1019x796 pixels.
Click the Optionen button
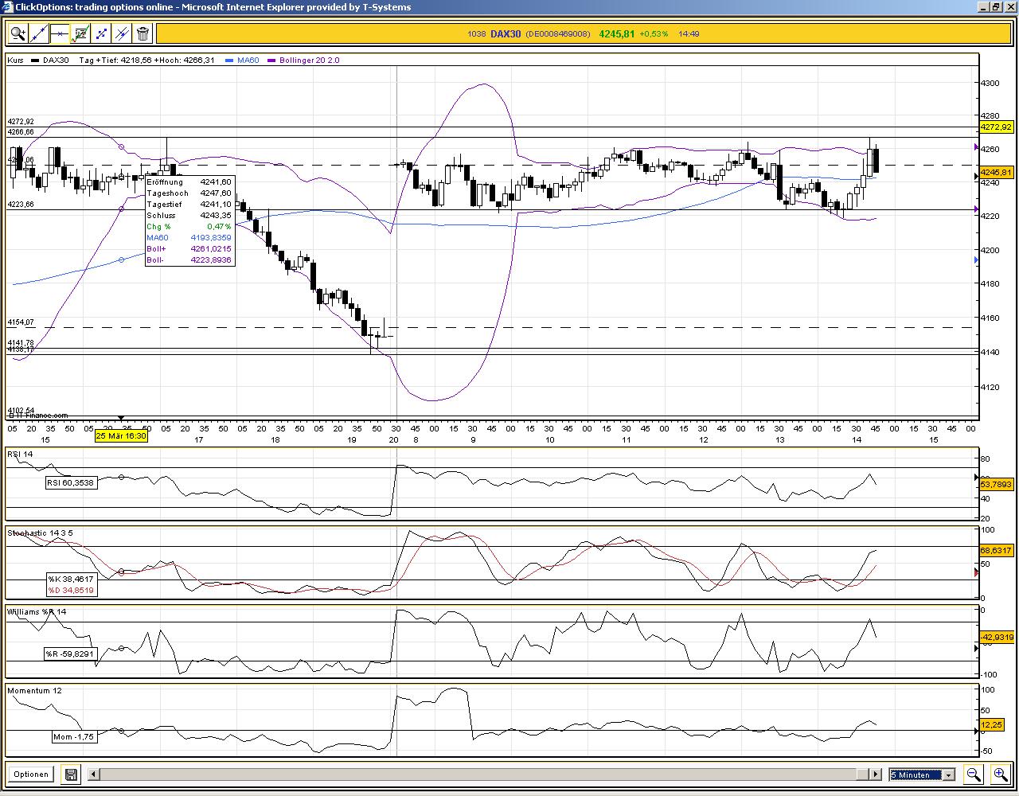coord(31,774)
